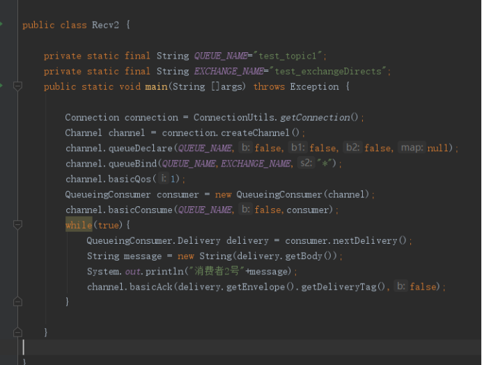Click the highlighted while keyword

79,225
